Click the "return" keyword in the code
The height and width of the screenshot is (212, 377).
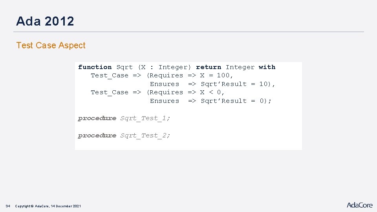tap(209, 67)
